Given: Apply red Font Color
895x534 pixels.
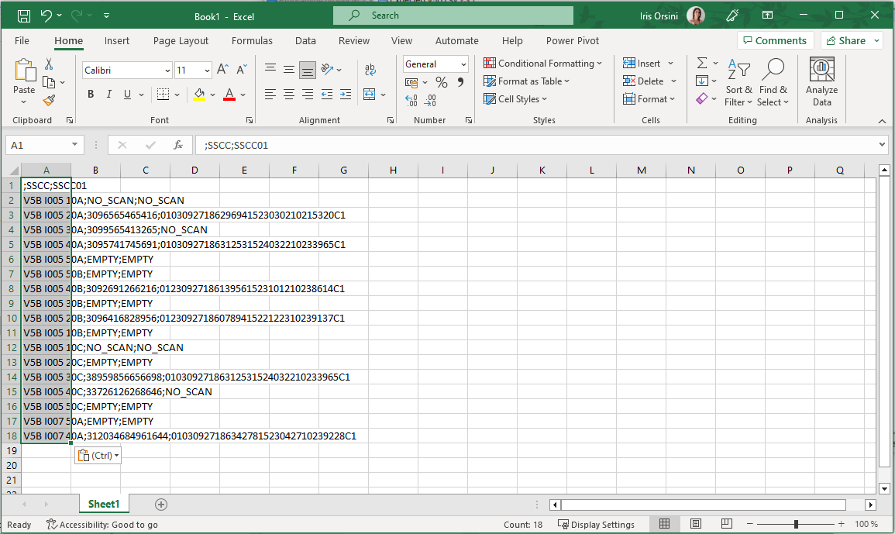Looking at the screenshot, I should 229,95.
